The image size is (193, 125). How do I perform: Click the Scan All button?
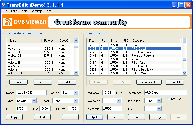[175, 82]
